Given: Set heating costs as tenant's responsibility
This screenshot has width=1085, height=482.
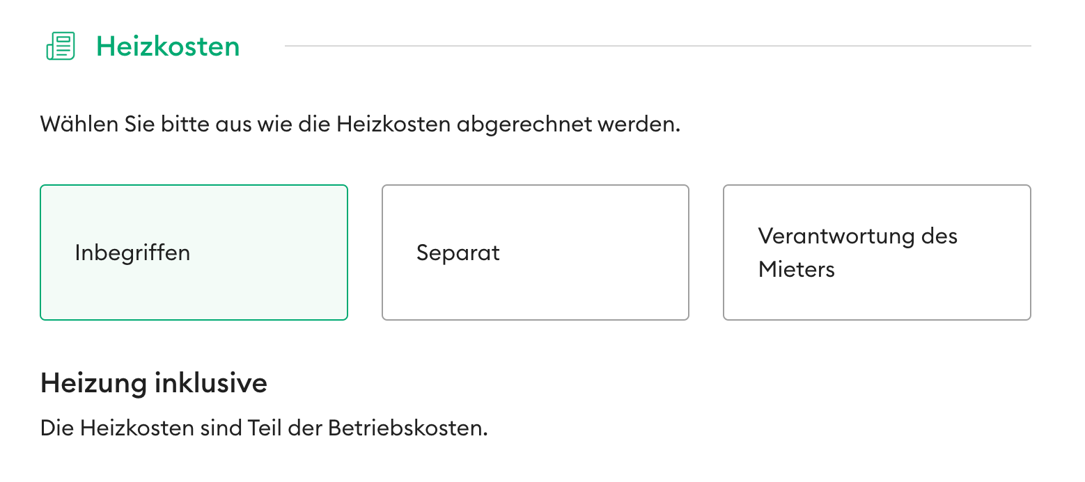Looking at the screenshot, I should click(877, 252).
